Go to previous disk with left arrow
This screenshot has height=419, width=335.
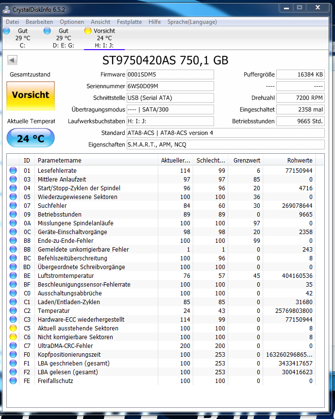(12, 60)
